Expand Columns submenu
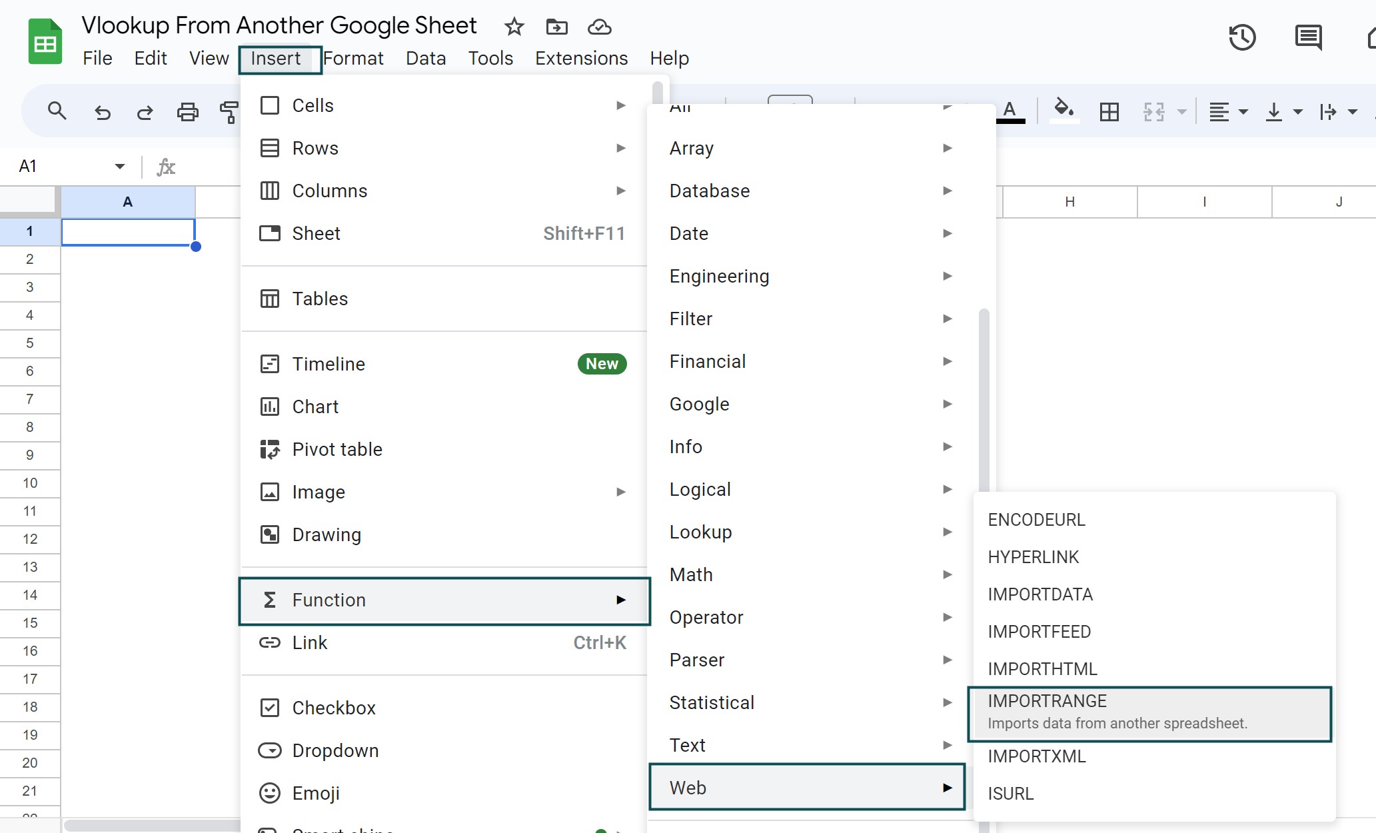Viewport: 1376px width, 833px height. point(443,191)
